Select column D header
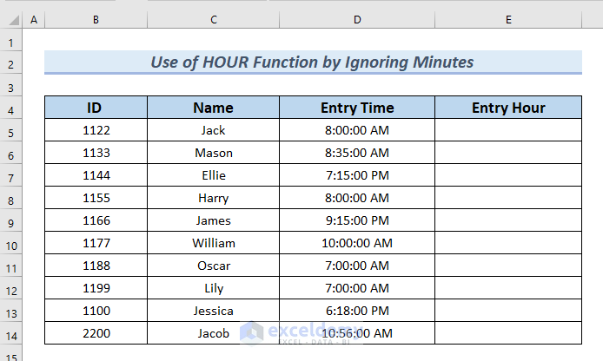 click(357, 18)
